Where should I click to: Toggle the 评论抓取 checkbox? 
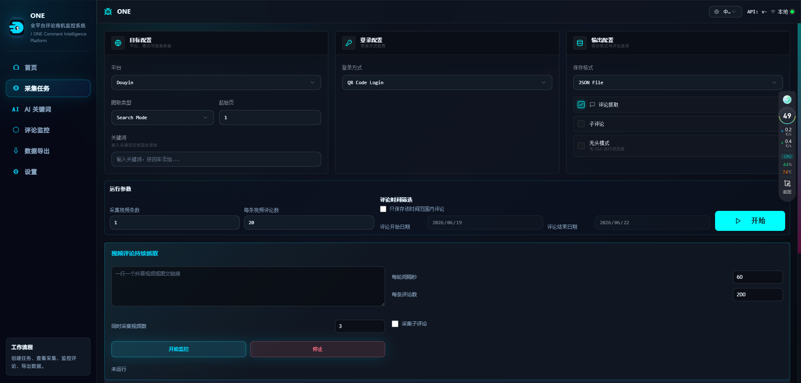click(581, 105)
